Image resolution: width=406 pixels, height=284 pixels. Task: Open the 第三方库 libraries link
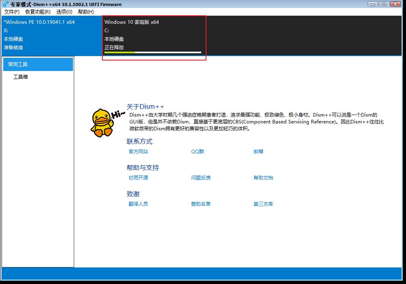pyautogui.click(x=263, y=204)
